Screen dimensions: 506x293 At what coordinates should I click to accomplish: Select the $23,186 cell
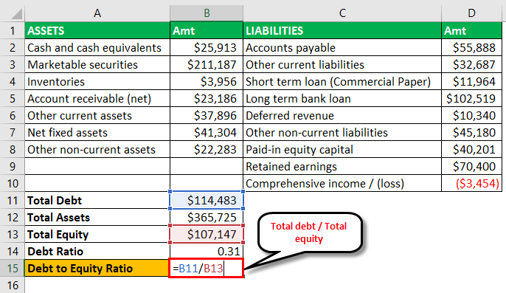(x=207, y=99)
